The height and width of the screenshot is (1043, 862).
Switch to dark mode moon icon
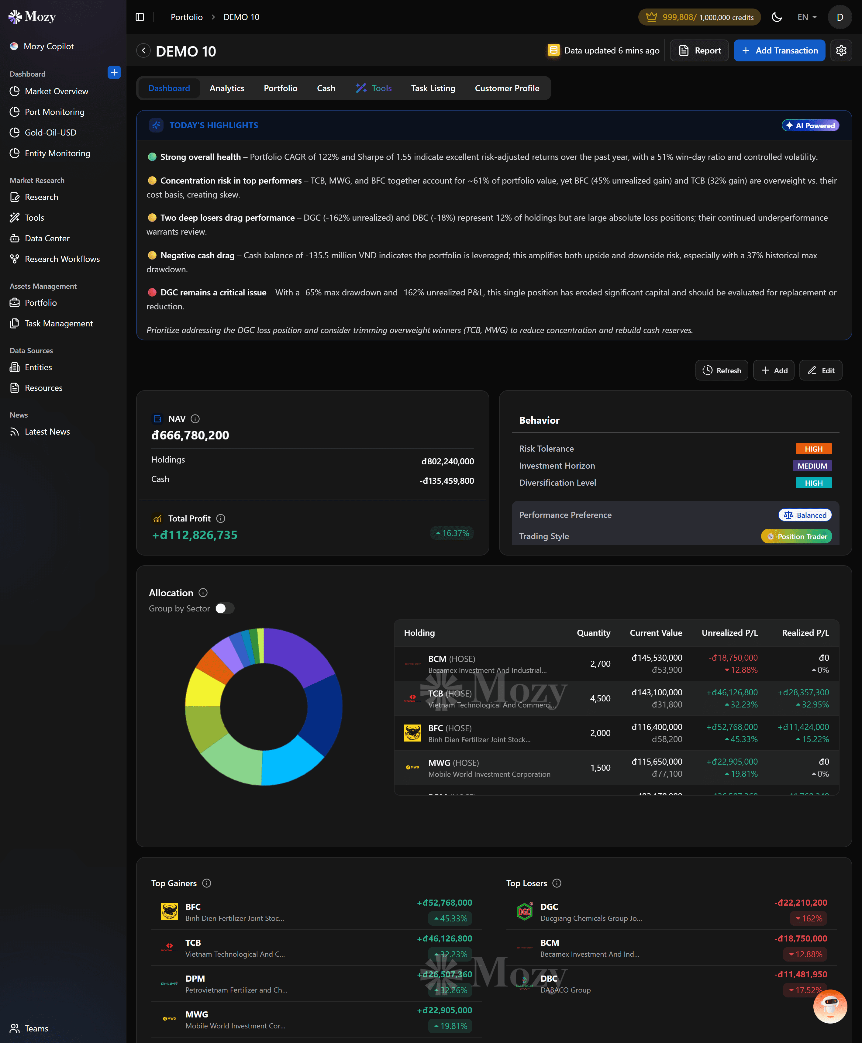777,17
